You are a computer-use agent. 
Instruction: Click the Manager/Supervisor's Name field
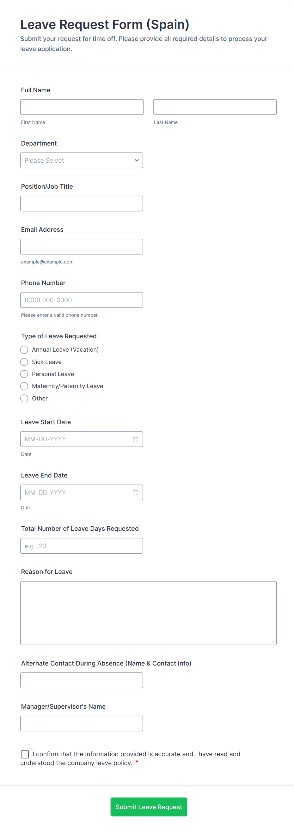[82, 723]
